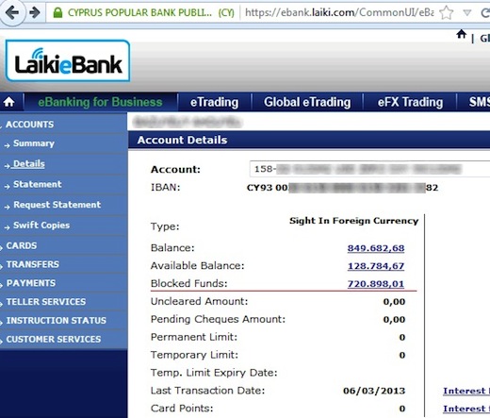Viewport: 490px width, 418px height.
Task: Expand the INSTRUCTION STATUS menu section
Action: [57, 321]
